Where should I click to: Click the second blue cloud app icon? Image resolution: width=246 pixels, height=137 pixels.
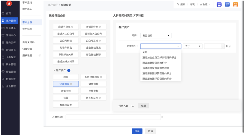(x=227, y=5)
